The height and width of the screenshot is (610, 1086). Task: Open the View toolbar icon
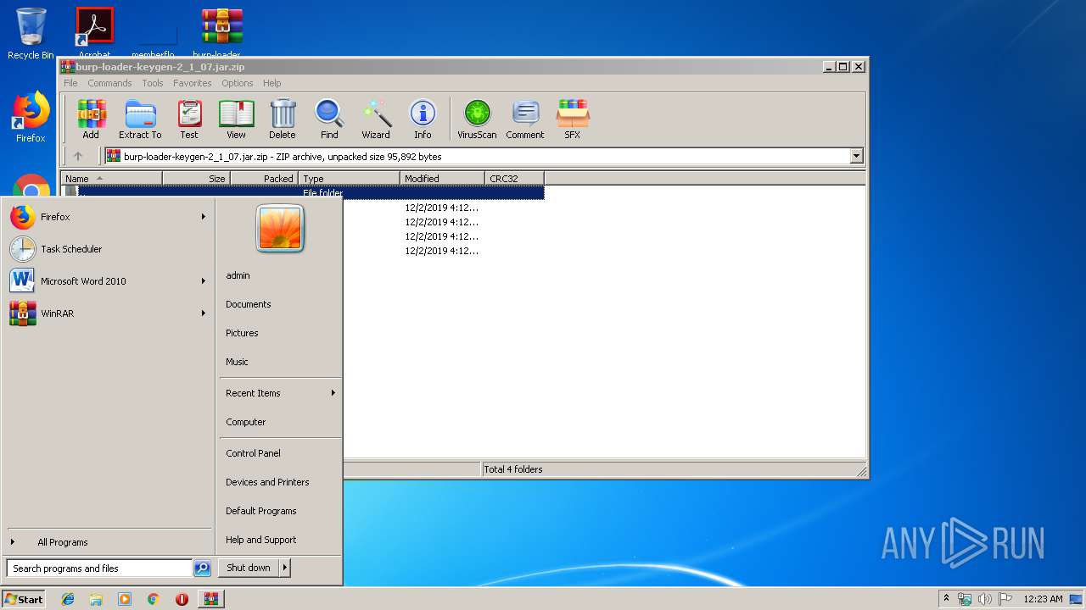click(x=236, y=119)
